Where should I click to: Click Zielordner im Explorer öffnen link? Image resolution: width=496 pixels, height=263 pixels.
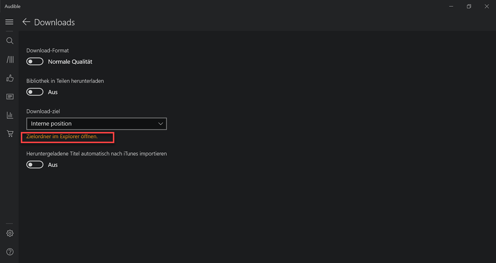tap(62, 137)
